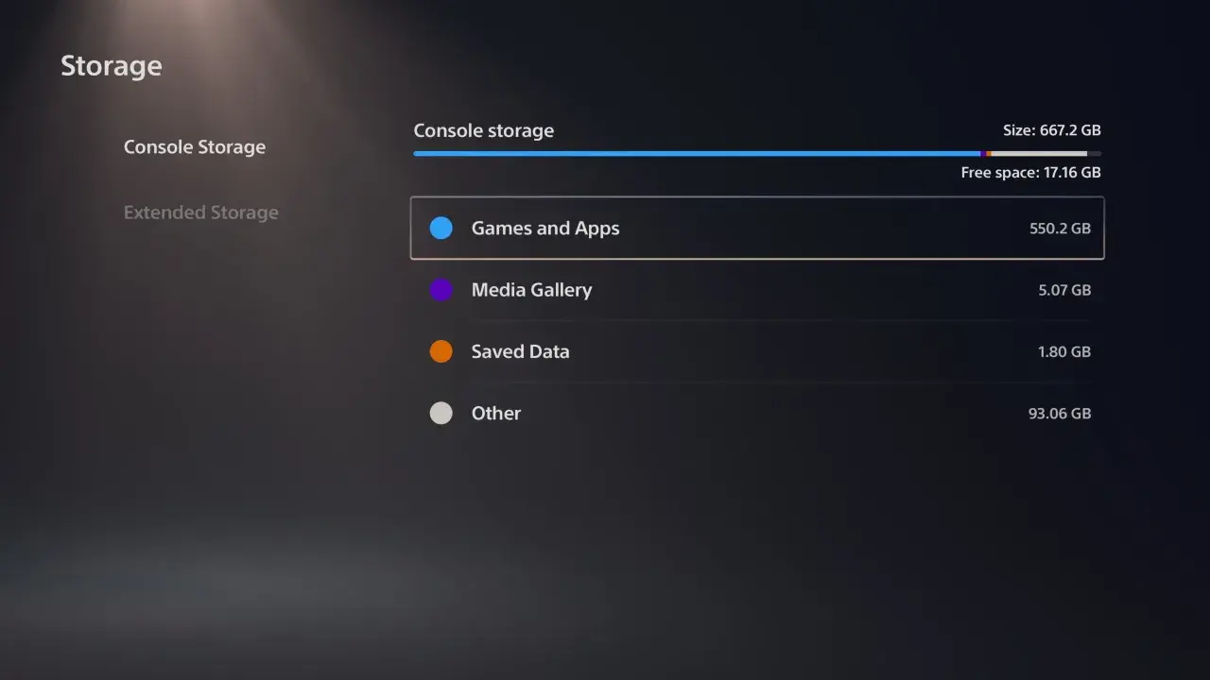Click the blue Games and Apps dot icon
This screenshot has height=680, width=1210.
(x=441, y=228)
